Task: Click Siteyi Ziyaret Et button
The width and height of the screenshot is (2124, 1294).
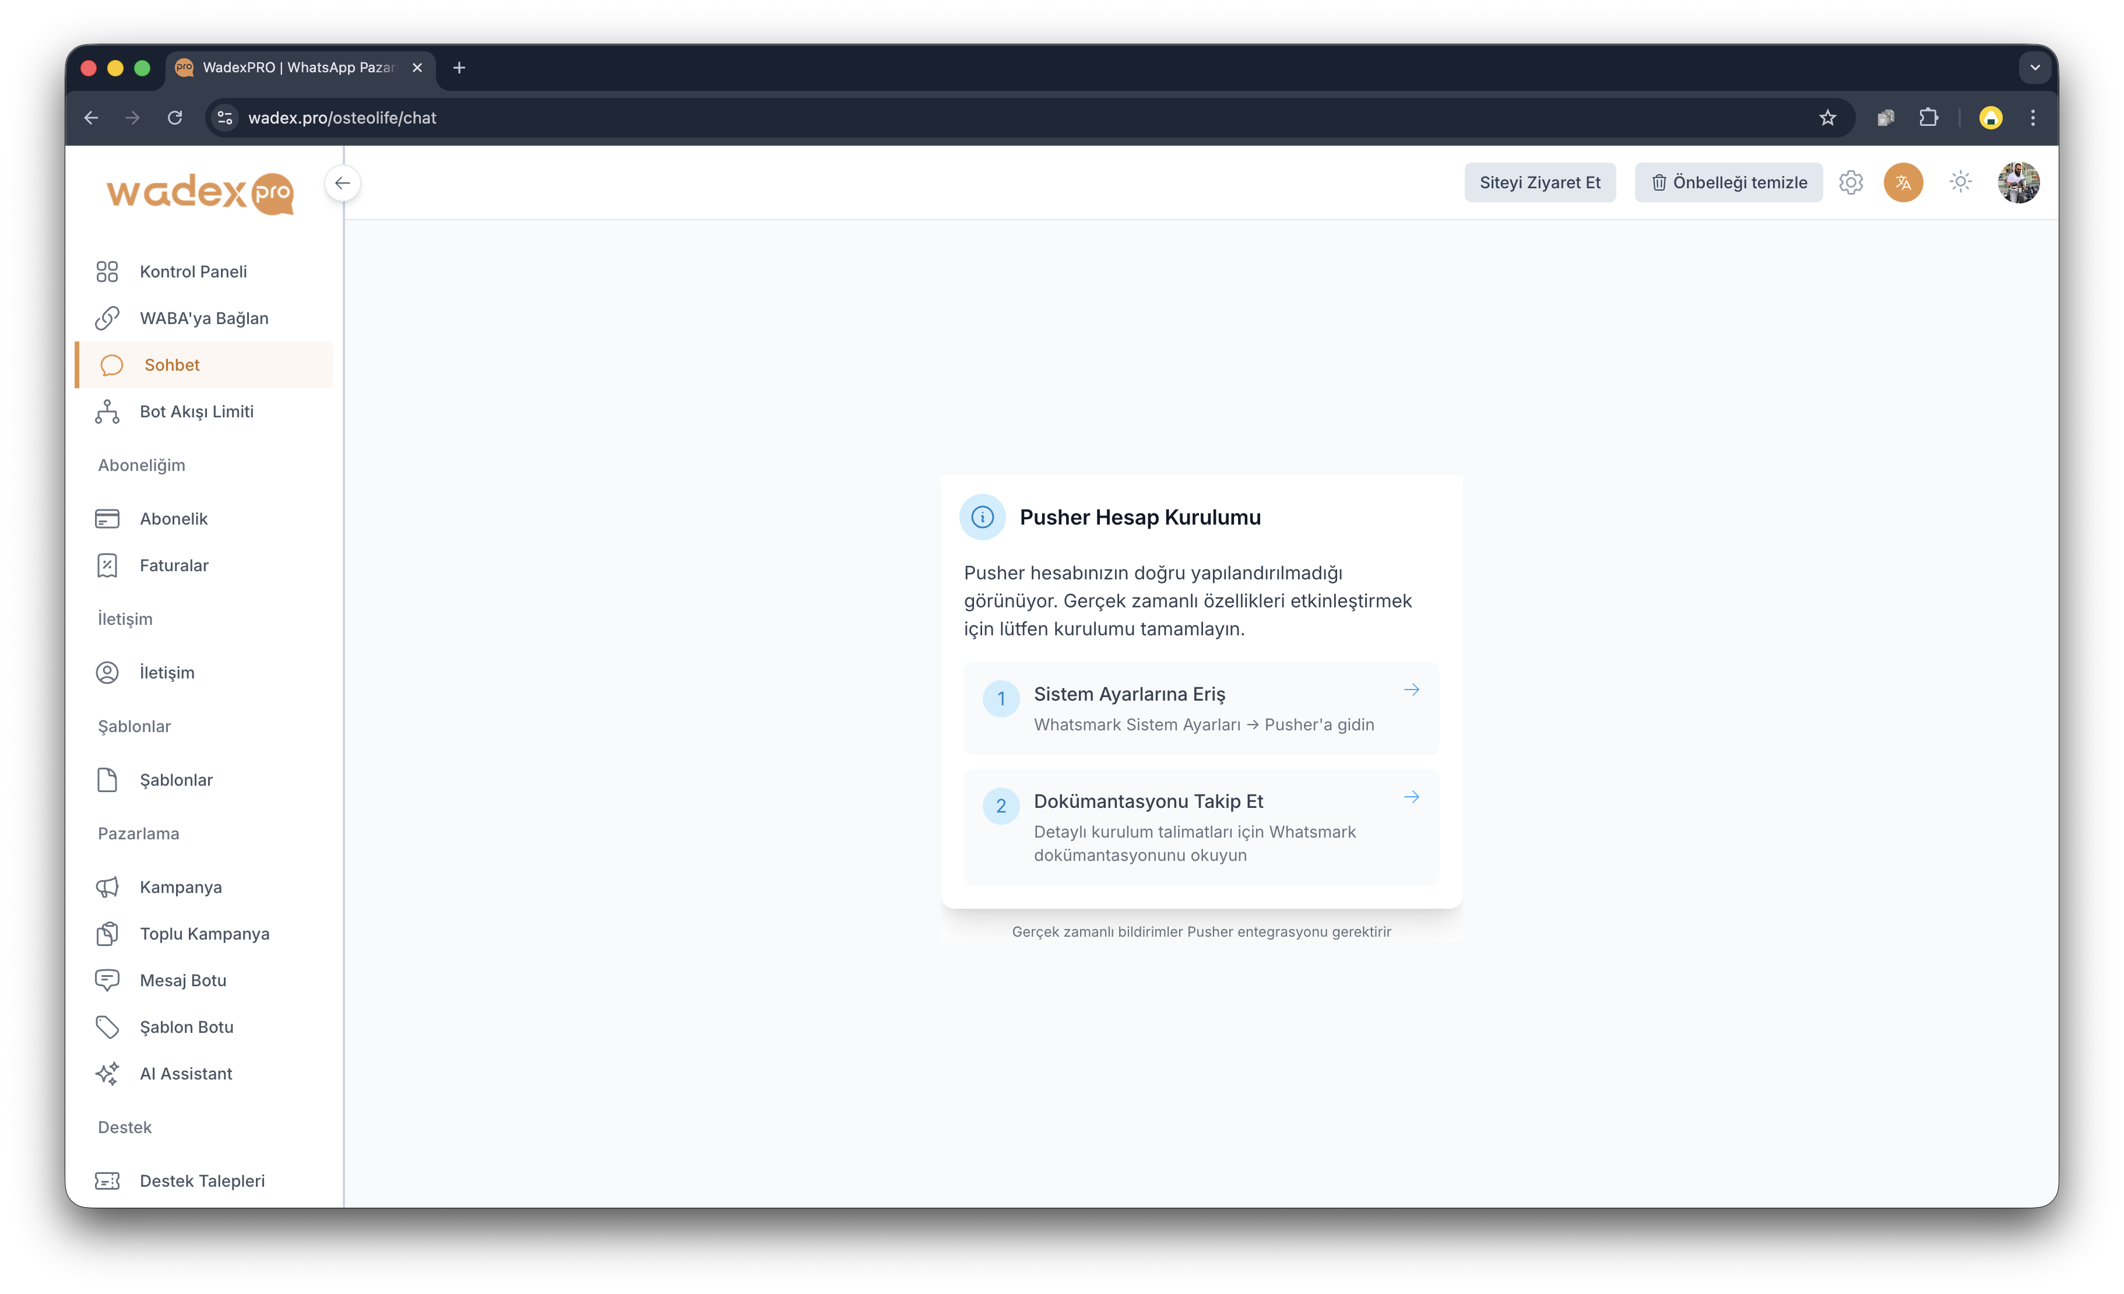Action: (x=1539, y=183)
